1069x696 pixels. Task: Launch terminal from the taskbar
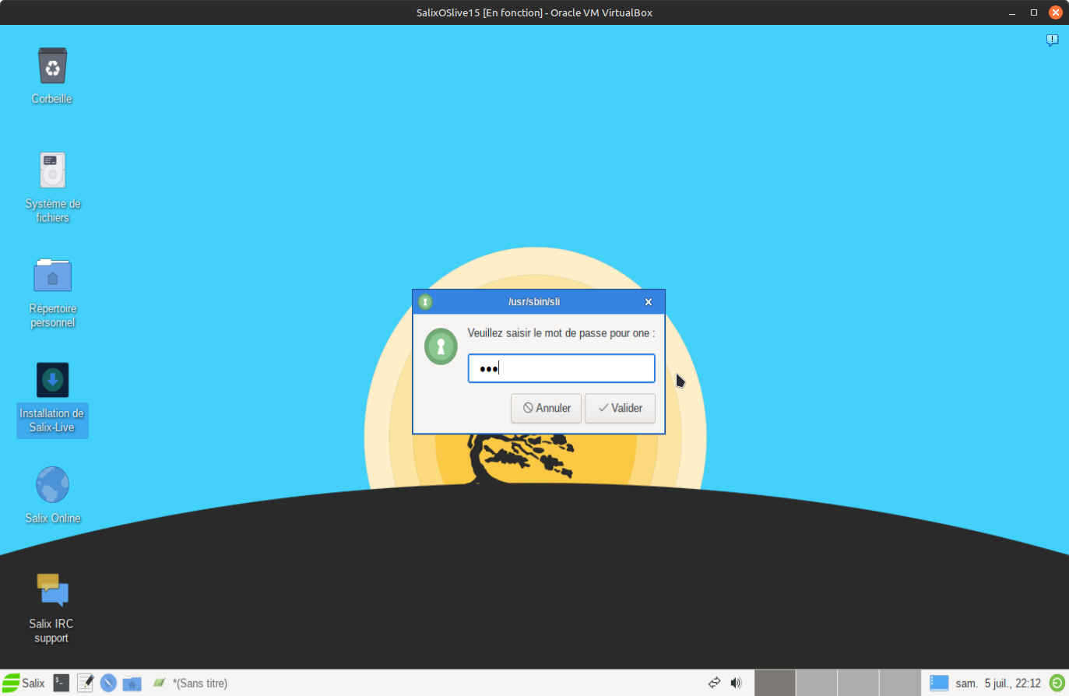62,683
